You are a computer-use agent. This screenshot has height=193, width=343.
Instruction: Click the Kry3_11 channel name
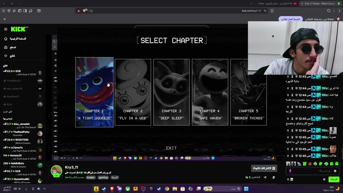71,167
